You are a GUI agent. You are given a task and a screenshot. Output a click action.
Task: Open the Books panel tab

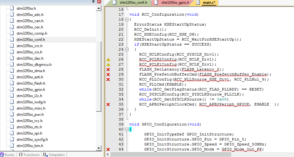coord(8,155)
